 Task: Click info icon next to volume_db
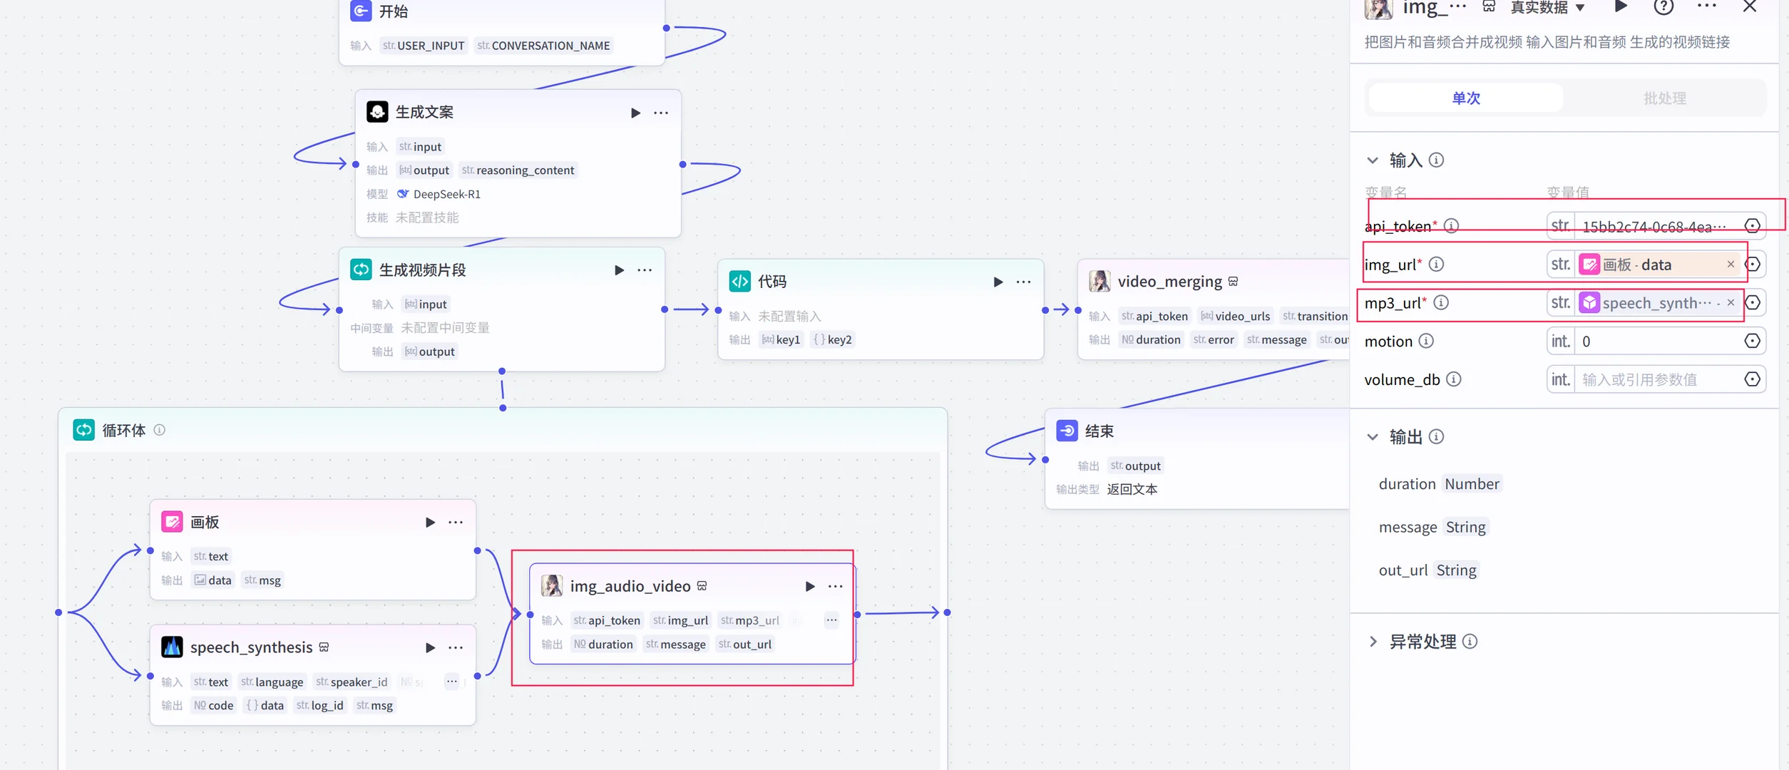click(x=1454, y=380)
